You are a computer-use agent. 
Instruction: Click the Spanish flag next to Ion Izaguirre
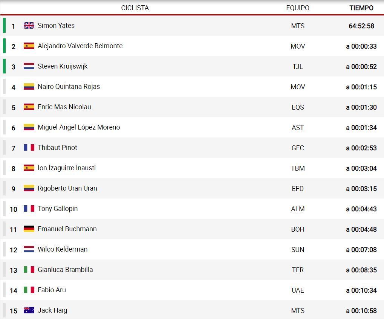point(29,168)
